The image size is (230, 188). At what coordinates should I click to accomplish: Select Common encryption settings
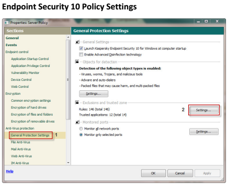coord(31,101)
